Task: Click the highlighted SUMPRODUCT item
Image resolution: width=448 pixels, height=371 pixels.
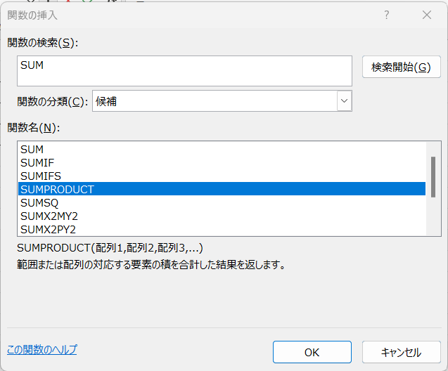Action: pyautogui.click(x=57, y=190)
